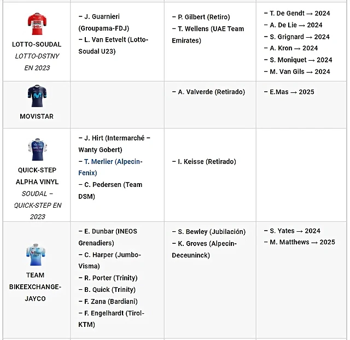Select the LOTTO-SOUDAL team name
The image size is (350, 340).
(37, 44)
